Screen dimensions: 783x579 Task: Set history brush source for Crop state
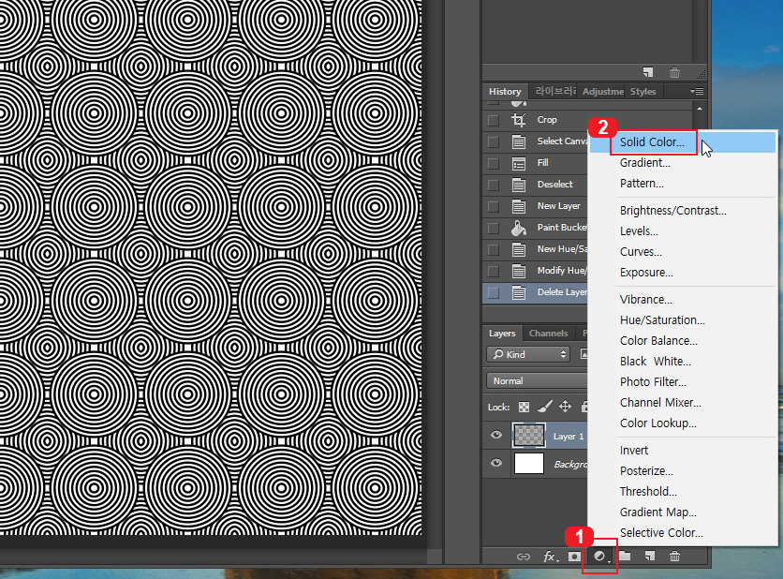pos(494,121)
